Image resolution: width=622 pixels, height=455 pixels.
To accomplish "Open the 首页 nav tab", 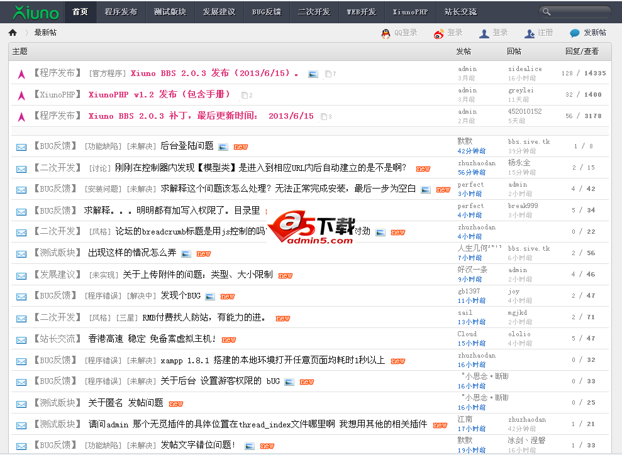I will point(80,12).
